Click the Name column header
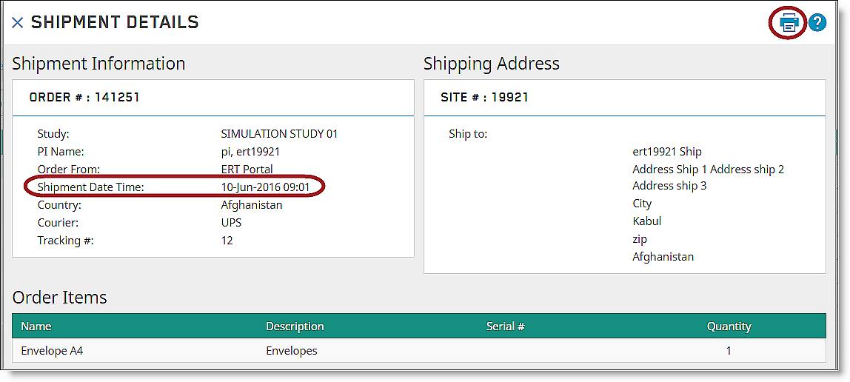Viewport: 850px width, 382px height. point(36,326)
